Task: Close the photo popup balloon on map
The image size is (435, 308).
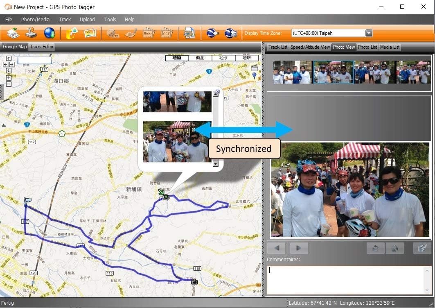Action: tap(217, 92)
